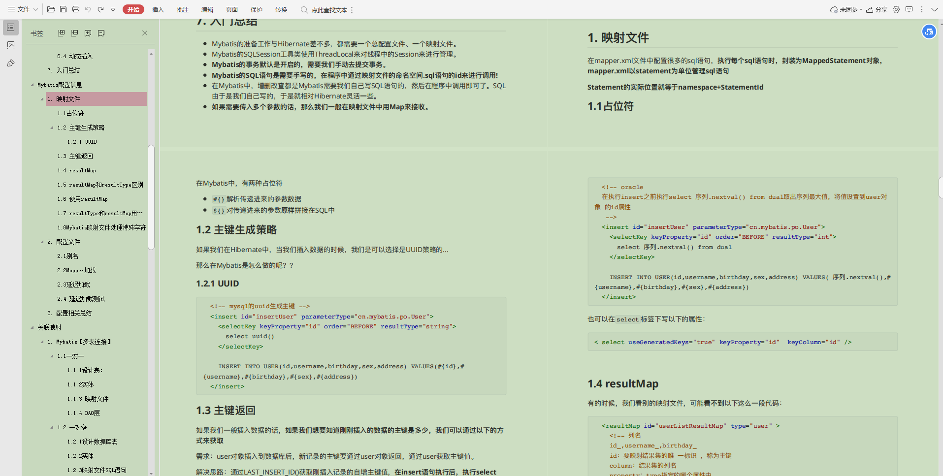Open the 编辑 tab
943x476 pixels.
pyautogui.click(x=207, y=9)
